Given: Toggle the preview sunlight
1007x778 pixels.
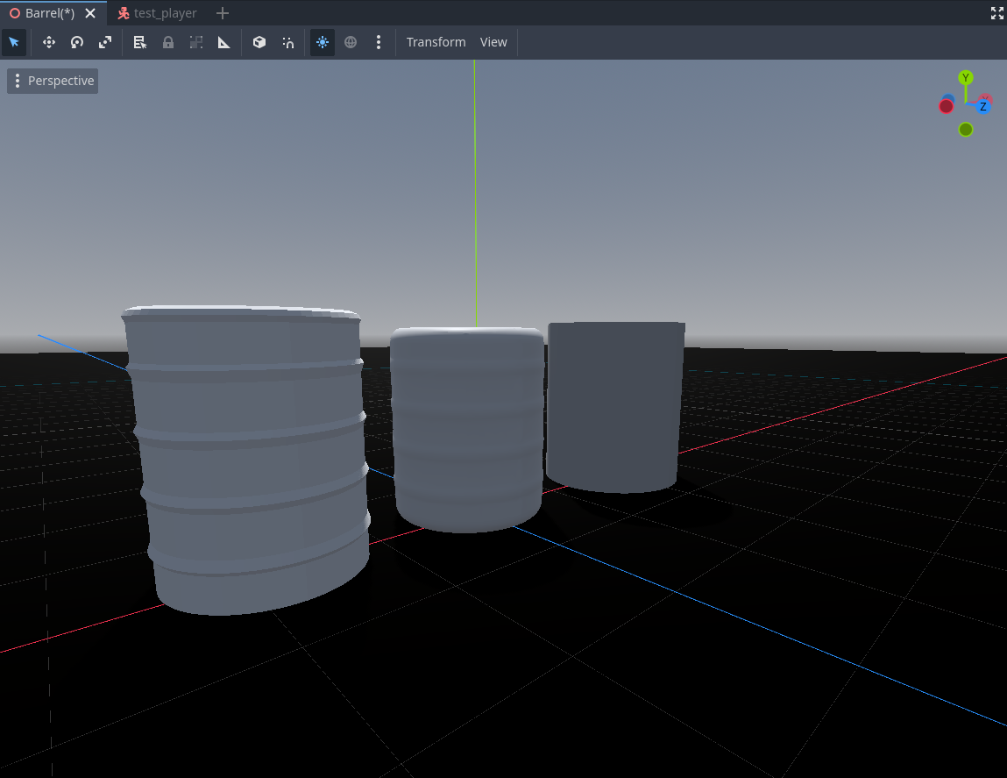Looking at the screenshot, I should 323,42.
